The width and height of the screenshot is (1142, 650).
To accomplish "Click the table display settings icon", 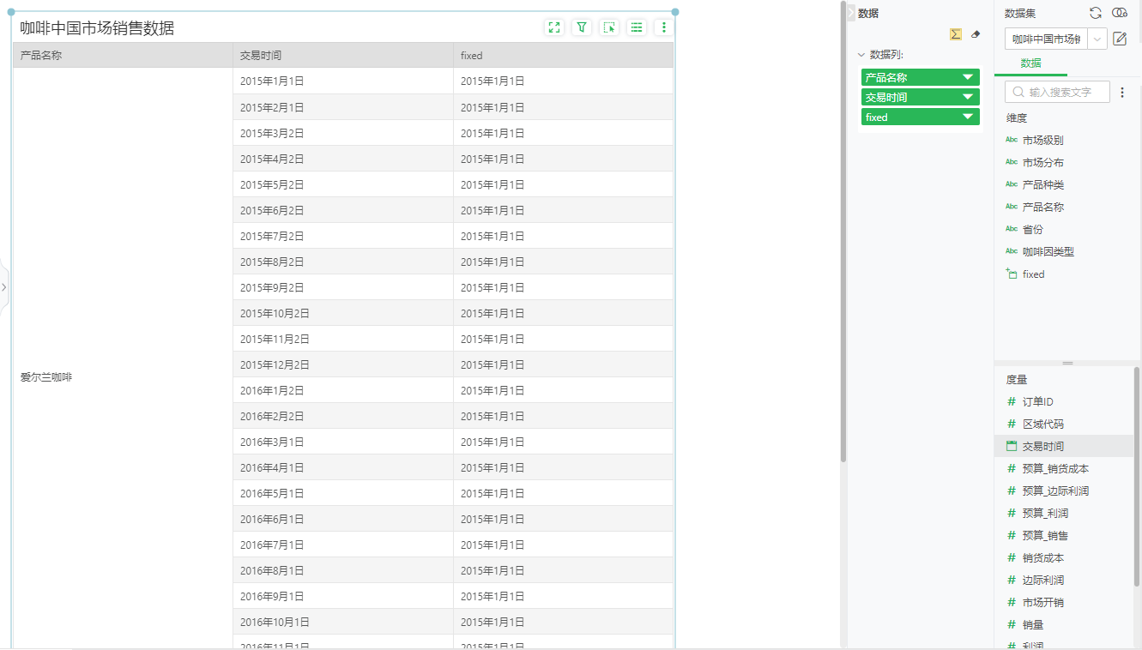I will pos(637,27).
